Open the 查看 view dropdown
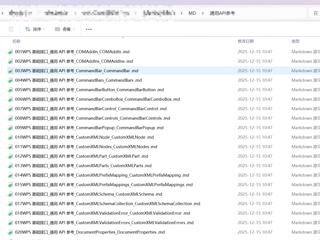320x240 pixels. click(x=65, y=29)
